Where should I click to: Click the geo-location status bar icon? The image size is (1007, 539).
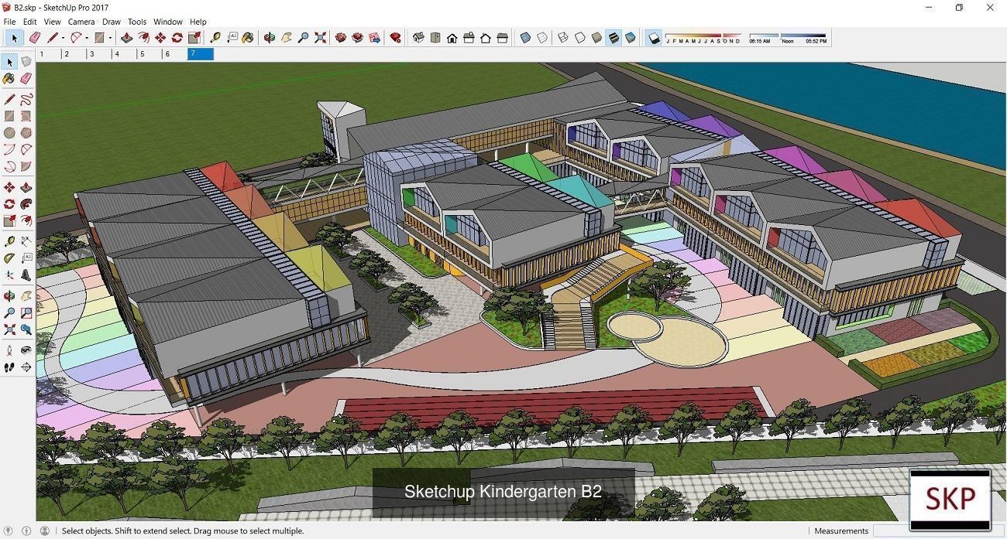[x=9, y=531]
